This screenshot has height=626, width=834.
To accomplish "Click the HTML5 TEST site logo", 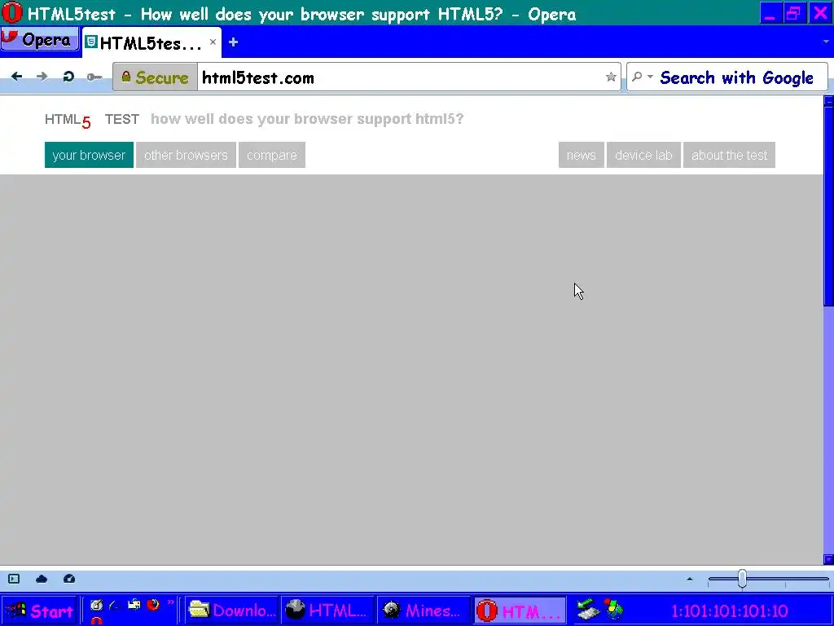I will pyautogui.click(x=92, y=120).
